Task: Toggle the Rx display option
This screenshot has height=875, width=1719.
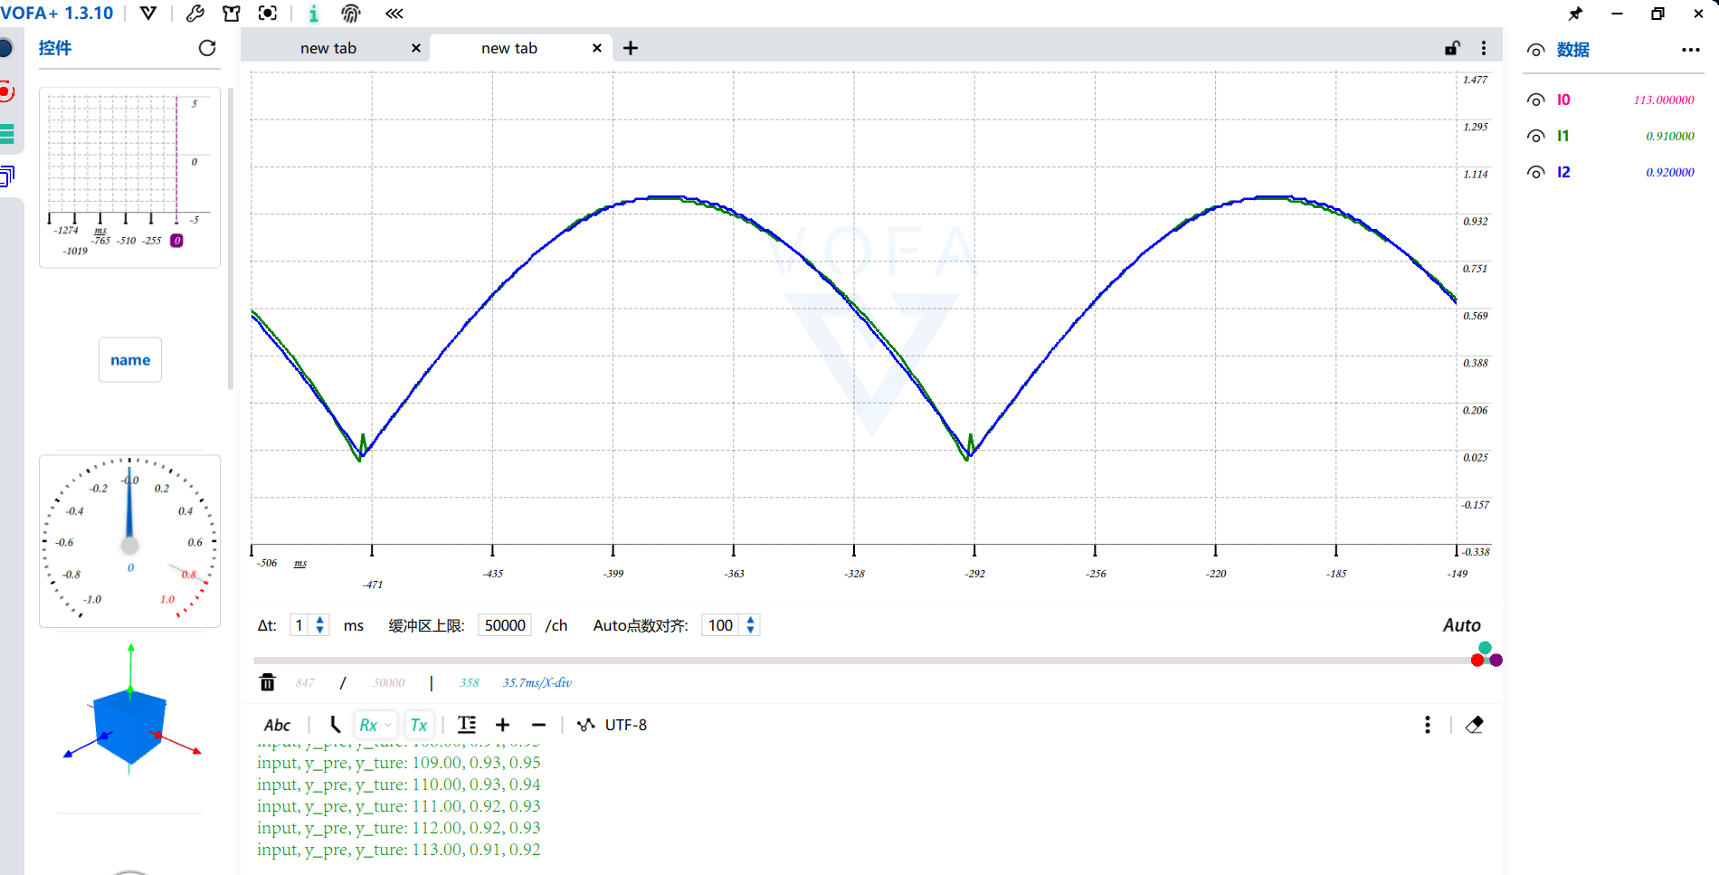Action: 369,725
